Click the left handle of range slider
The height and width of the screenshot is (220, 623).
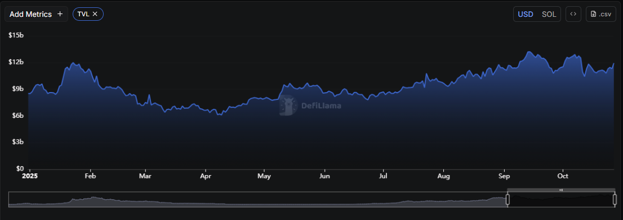[508, 199]
